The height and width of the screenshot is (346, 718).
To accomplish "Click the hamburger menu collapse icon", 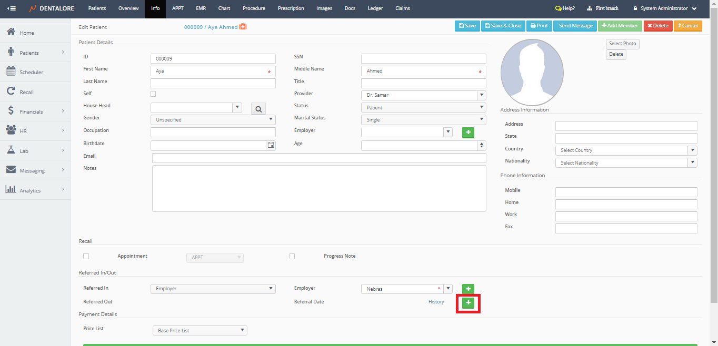I will coord(12,8).
